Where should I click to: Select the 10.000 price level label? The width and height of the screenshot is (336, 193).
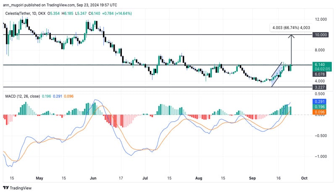coord(320,35)
